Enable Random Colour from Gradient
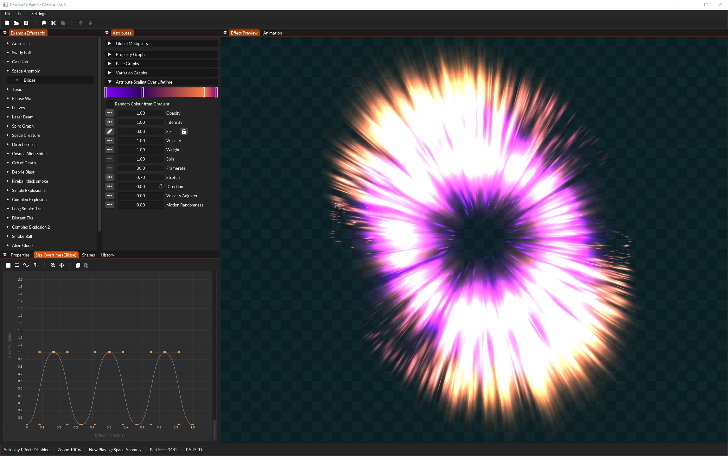 tap(110, 104)
